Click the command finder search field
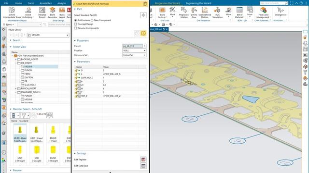Viewport: 309px width, 173px height. [x=272, y=3]
